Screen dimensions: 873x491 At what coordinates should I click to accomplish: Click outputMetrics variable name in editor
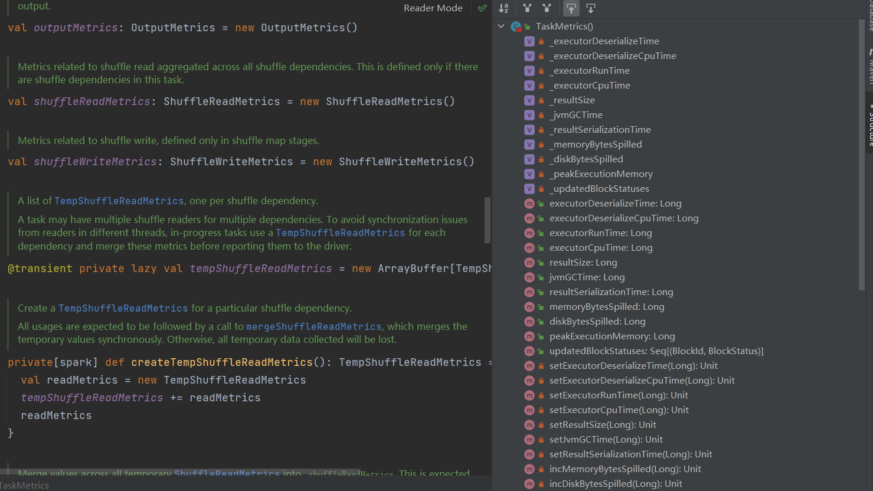click(76, 28)
